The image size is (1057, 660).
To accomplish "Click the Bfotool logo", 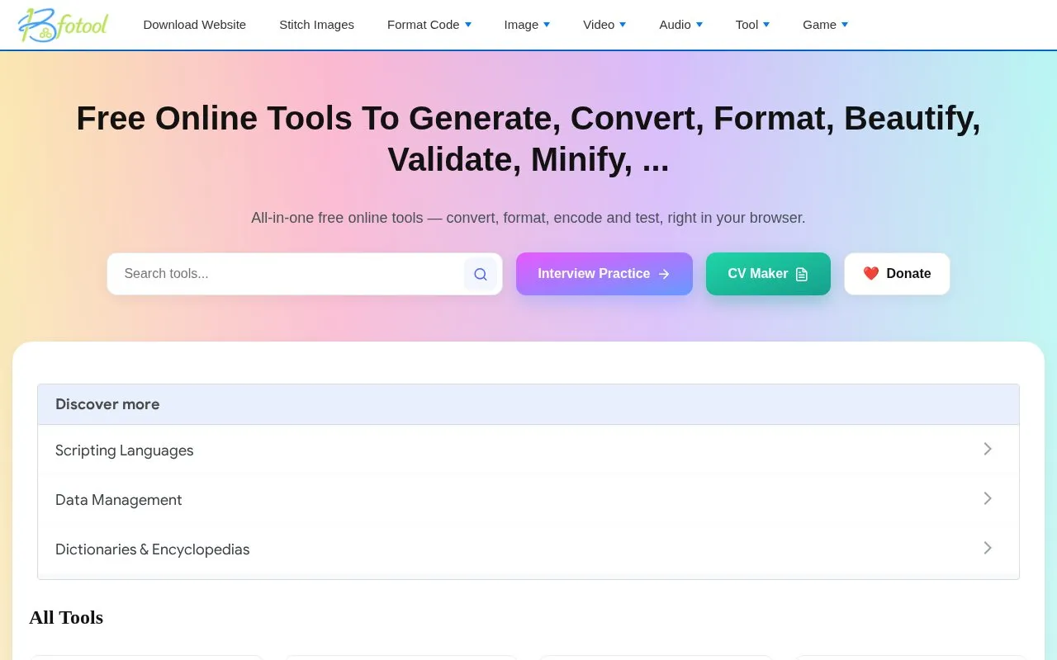I will [x=63, y=25].
